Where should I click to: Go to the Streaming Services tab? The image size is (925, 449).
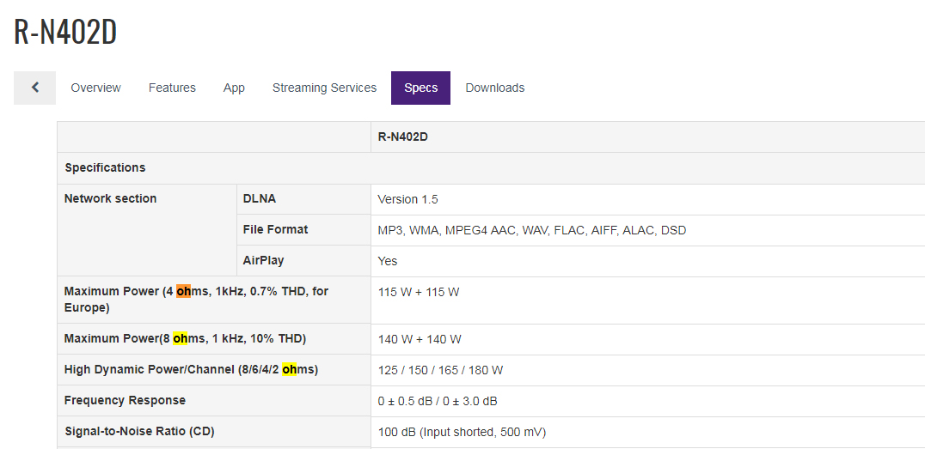pyautogui.click(x=324, y=88)
